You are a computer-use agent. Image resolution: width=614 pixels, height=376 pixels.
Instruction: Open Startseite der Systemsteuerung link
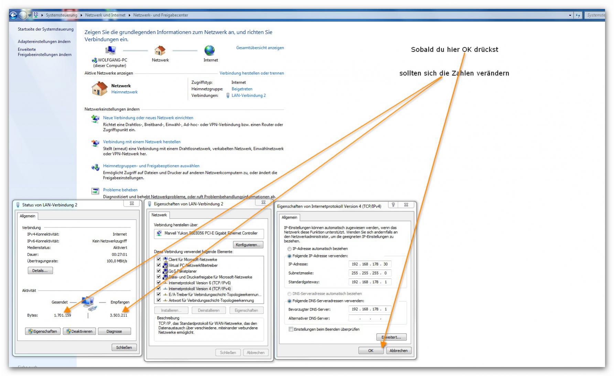46,29
